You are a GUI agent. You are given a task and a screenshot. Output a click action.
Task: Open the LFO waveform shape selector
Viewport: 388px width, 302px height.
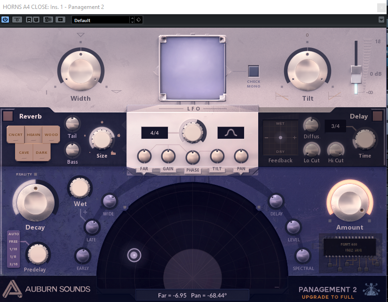230,133
